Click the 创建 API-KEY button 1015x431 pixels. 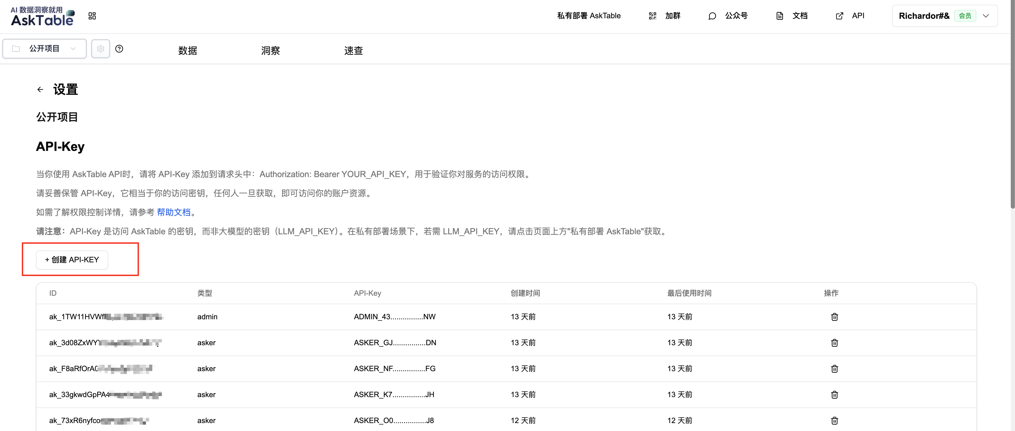point(72,260)
